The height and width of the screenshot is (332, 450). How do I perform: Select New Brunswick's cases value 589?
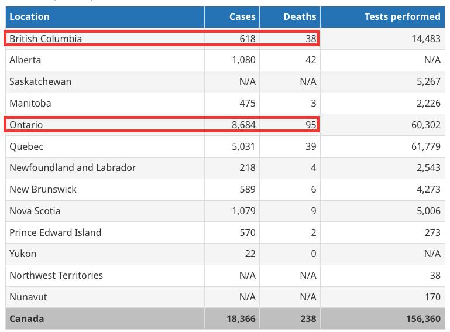coord(248,189)
